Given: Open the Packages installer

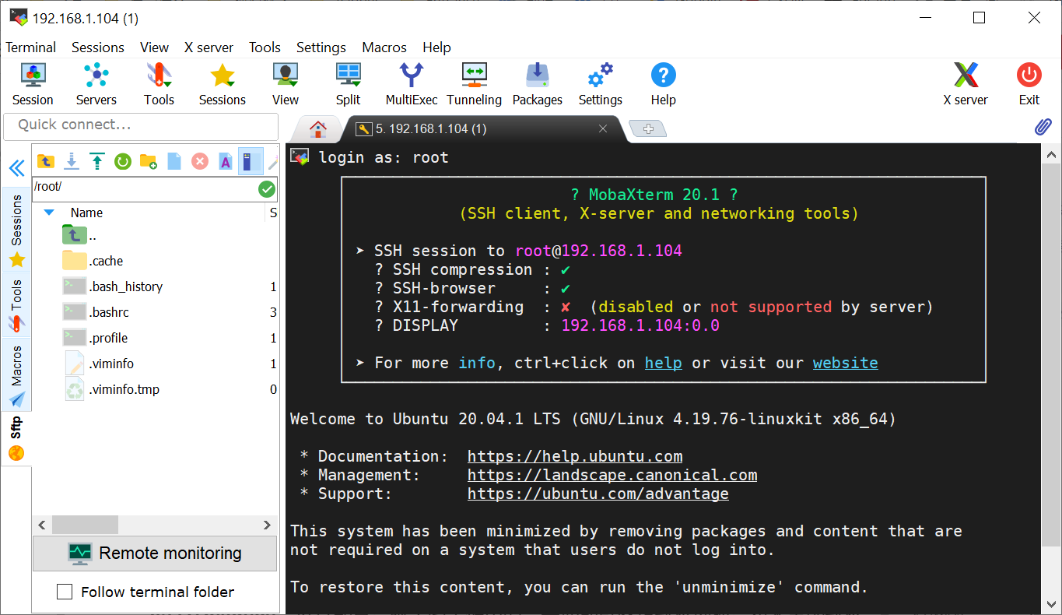Looking at the screenshot, I should 537,83.
